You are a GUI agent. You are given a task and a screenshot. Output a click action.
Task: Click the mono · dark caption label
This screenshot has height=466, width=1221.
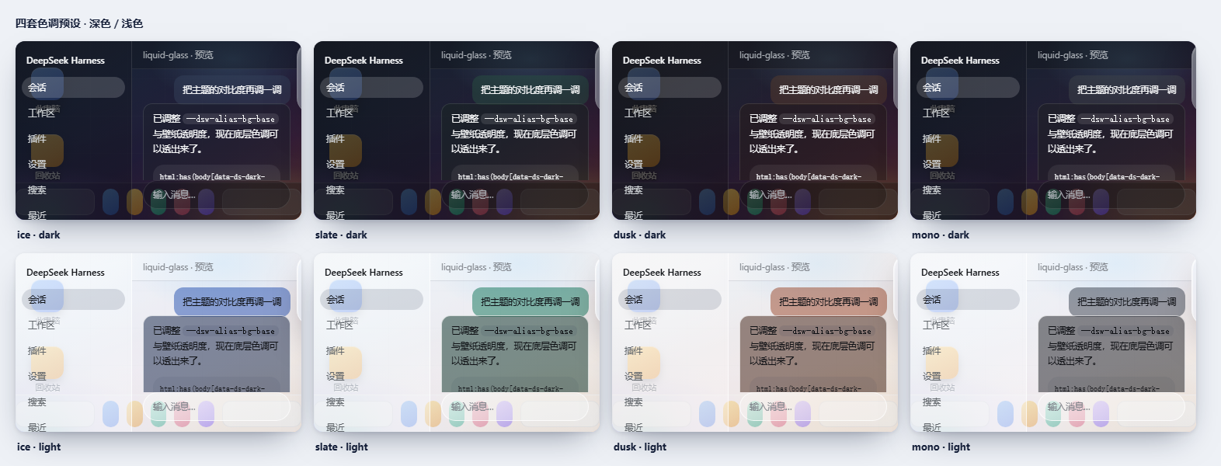pos(941,235)
